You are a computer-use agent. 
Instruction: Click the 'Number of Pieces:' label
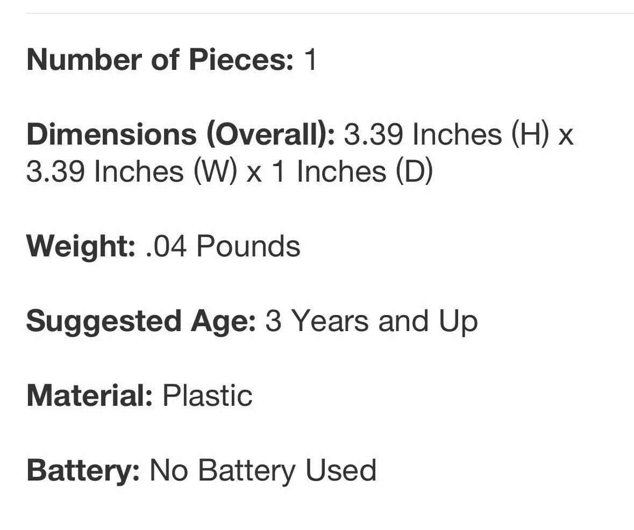tap(160, 60)
